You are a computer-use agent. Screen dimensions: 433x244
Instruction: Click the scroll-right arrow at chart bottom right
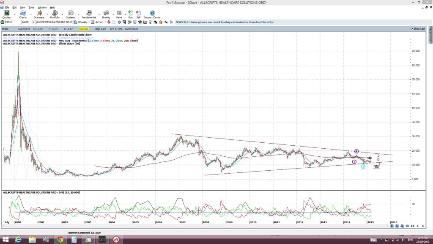coord(423,226)
